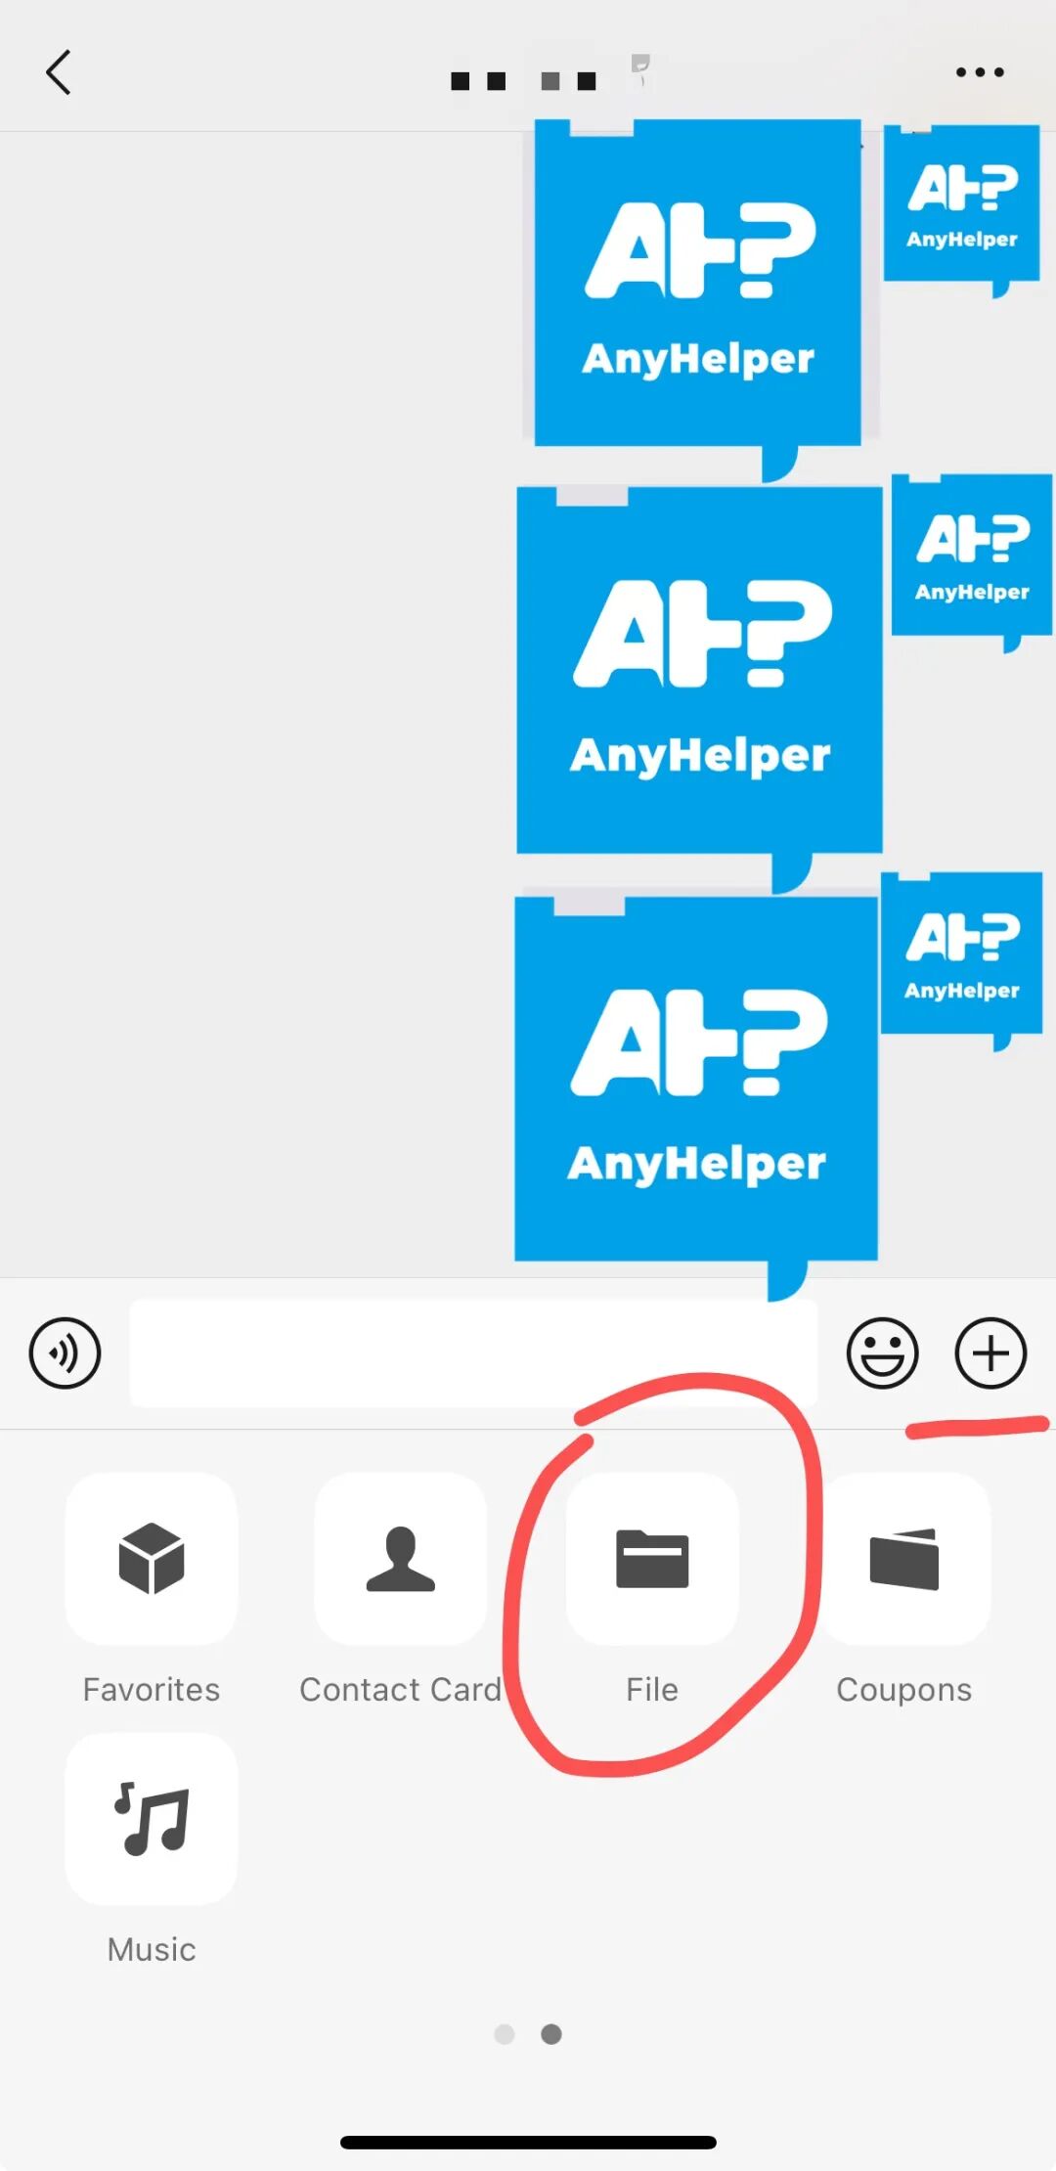Open the Coupons wallet icon
The image size is (1056, 2171).
(x=904, y=1559)
